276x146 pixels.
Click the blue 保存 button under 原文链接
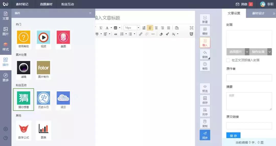(233, 136)
